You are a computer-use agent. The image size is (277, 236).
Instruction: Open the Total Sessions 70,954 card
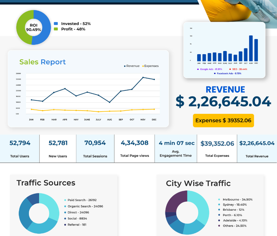pos(95,149)
